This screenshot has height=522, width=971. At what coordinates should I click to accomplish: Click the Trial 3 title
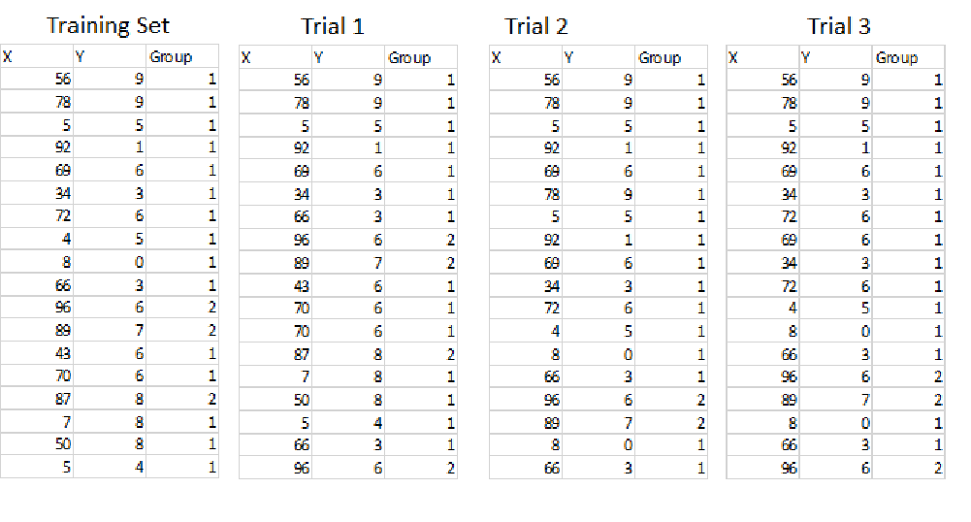pyautogui.click(x=838, y=26)
